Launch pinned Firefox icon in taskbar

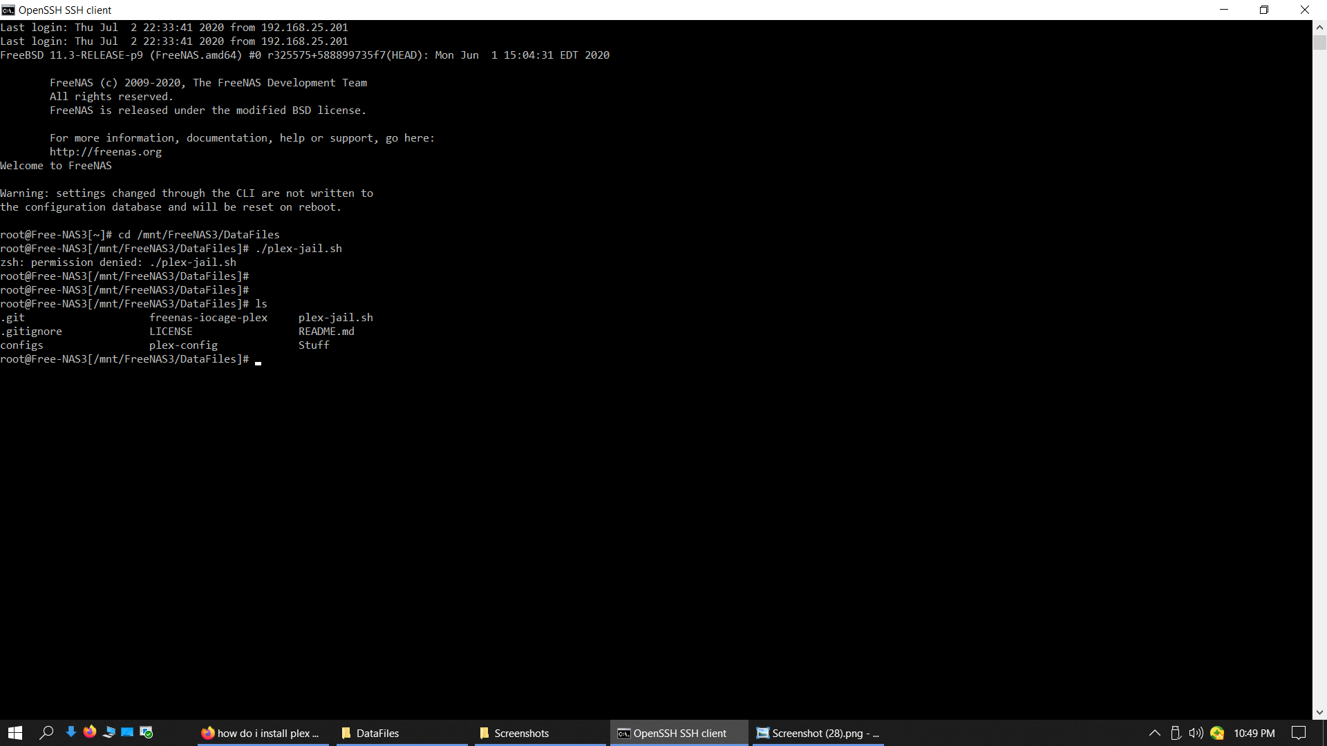[90, 732]
